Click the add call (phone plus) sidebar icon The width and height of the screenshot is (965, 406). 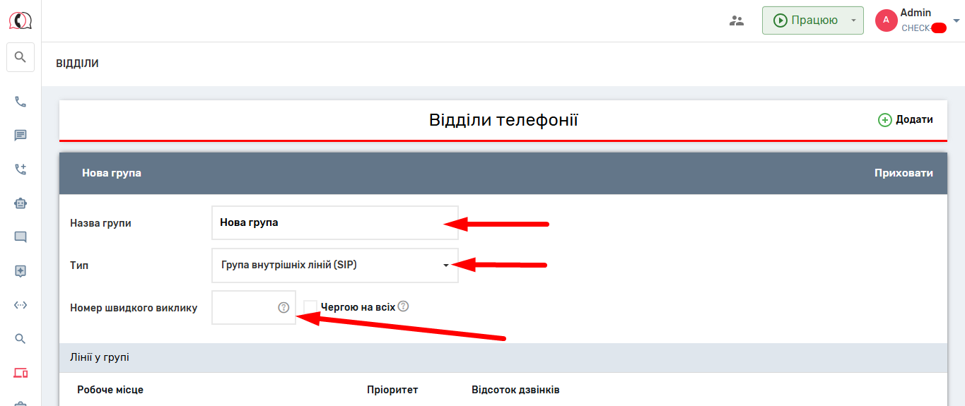pyautogui.click(x=21, y=169)
